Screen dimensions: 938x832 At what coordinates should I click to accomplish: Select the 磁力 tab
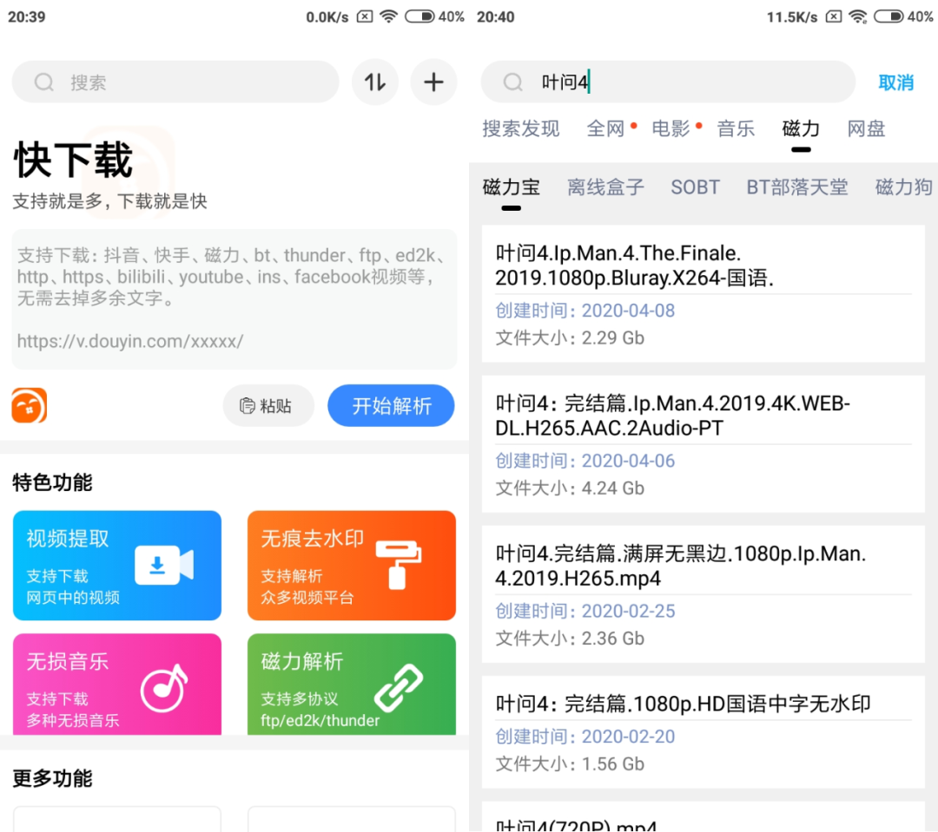(x=801, y=128)
